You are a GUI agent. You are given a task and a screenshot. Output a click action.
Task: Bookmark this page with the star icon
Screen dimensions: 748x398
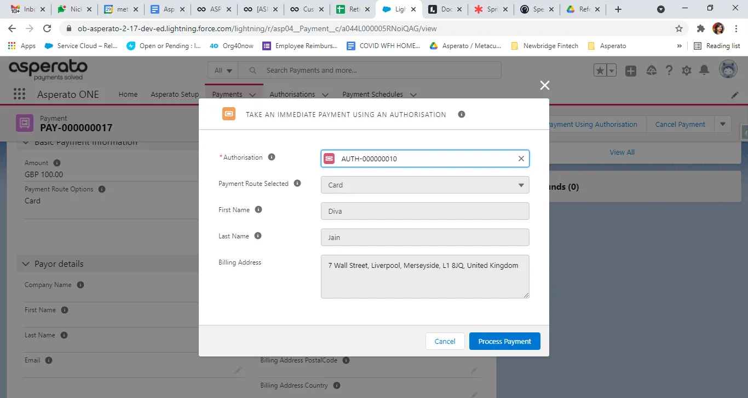tap(679, 28)
